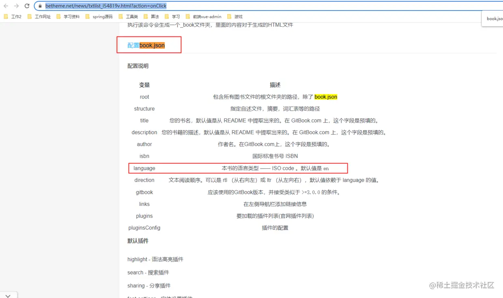This screenshot has height=298, width=503.
Task: Select the description variable cell
Action: (144, 133)
